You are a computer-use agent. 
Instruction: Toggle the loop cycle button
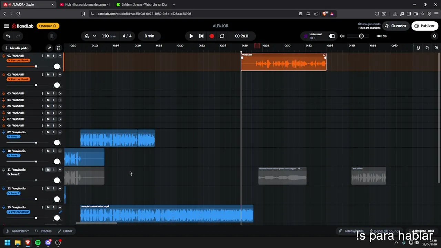[x=222, y=36]
